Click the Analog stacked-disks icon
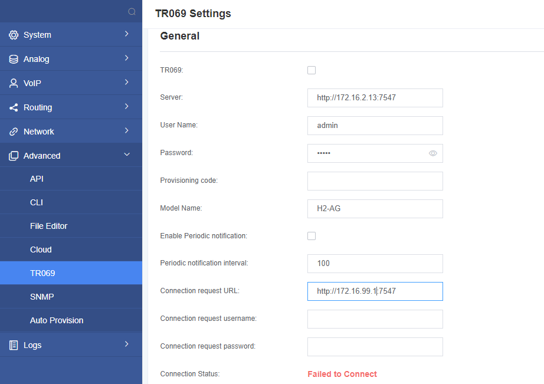544x384 pixels. (14, 60)
